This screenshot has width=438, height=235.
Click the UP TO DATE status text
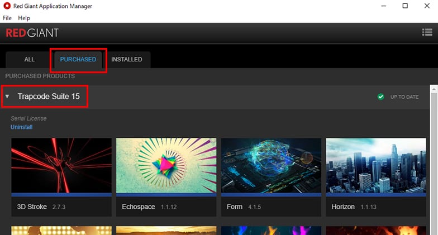404,97
